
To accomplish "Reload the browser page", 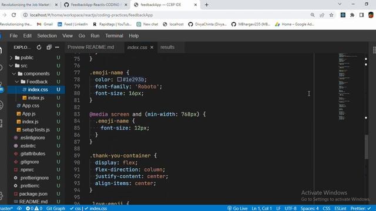I will (14, 15).
